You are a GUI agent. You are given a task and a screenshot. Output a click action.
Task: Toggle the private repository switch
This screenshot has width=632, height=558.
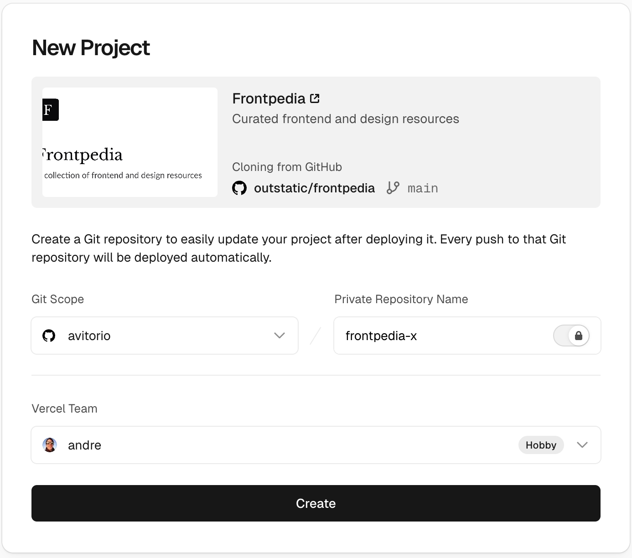click(571, 336)
